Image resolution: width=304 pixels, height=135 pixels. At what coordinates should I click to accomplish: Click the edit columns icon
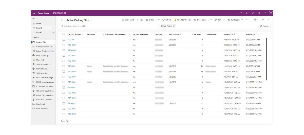click(263, 19)
